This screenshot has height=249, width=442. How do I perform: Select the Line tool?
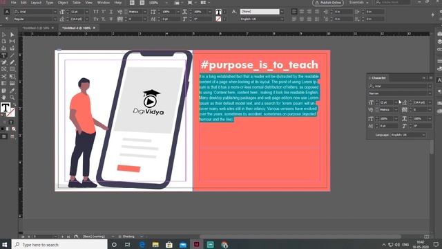12,55
